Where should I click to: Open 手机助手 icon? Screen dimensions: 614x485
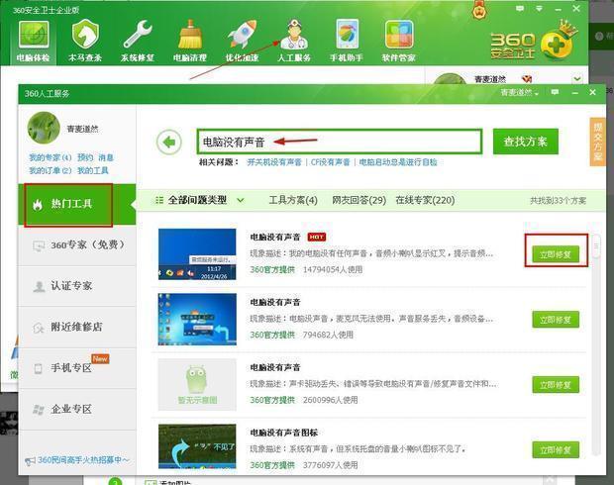click(347, 42)
